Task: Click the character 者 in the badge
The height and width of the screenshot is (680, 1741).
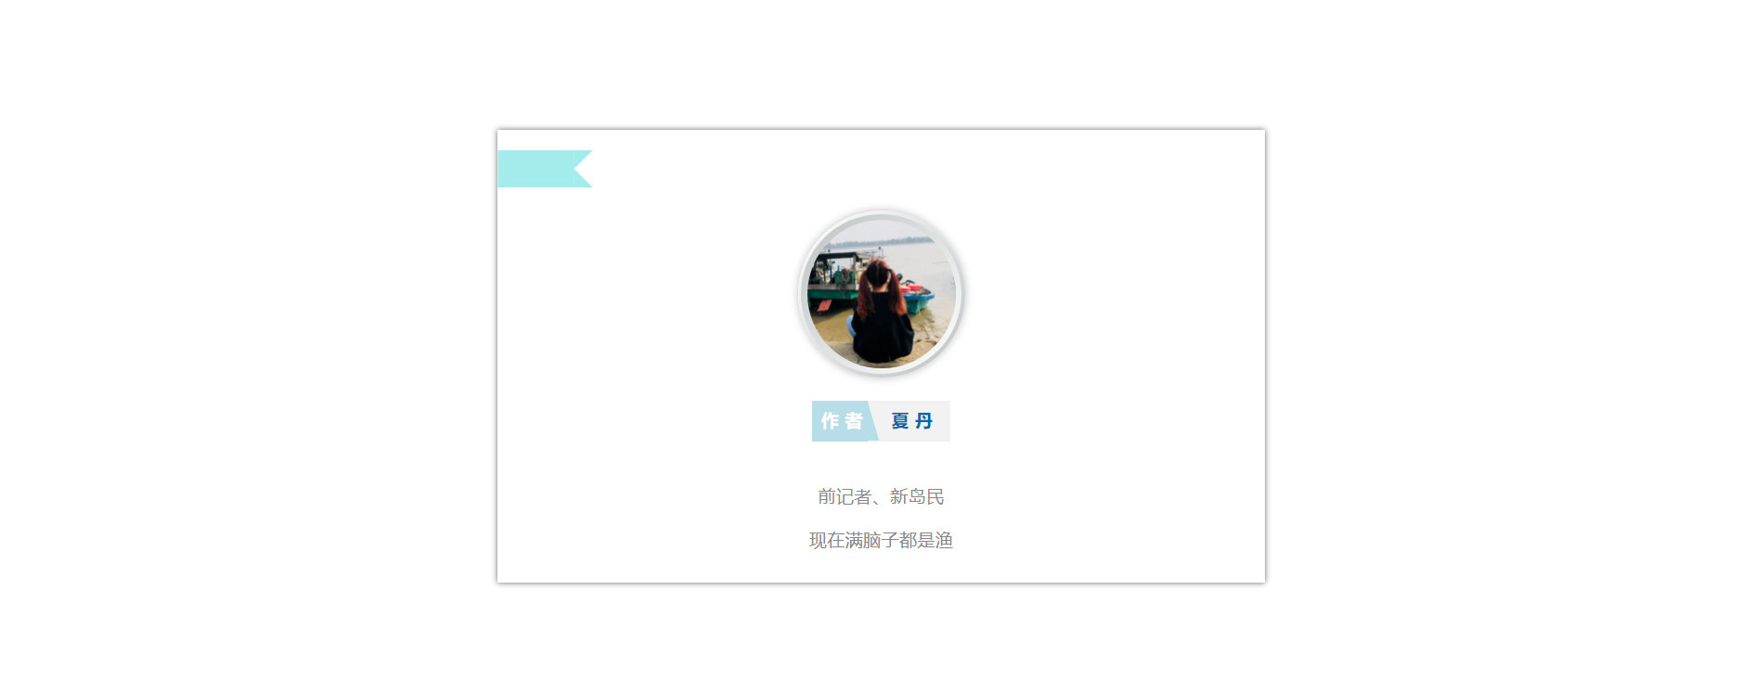Action: pos(854,421)
